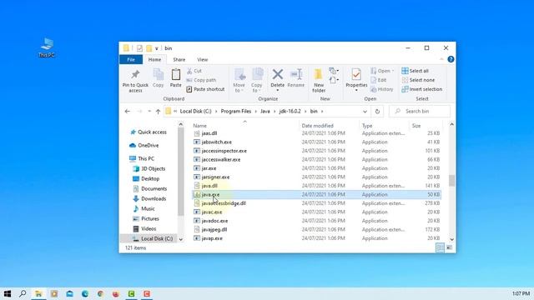Click jdk-16.0.2 in address breadcrumb

pyautogui.click(x=290, y=111)
